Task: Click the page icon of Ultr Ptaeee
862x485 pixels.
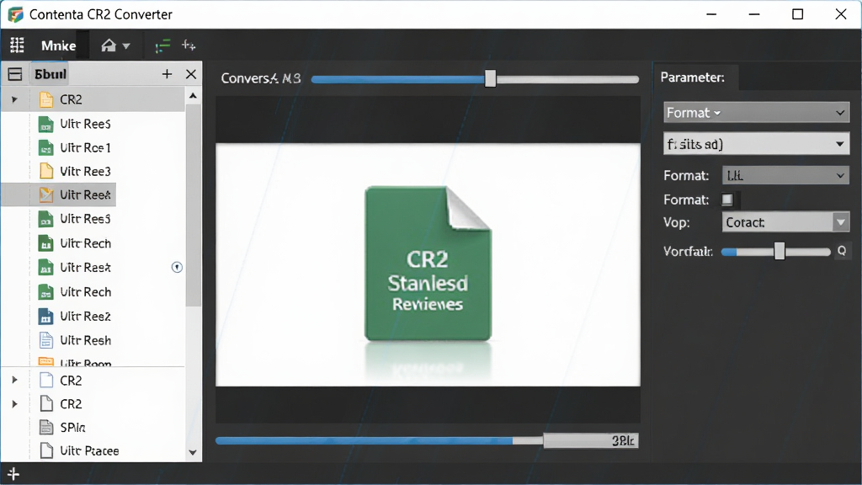Action: [47, 451]
